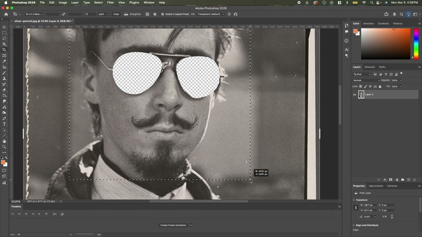Toggle lock all padlock
This screenshot has height=237, width=422.
(380, 87)
